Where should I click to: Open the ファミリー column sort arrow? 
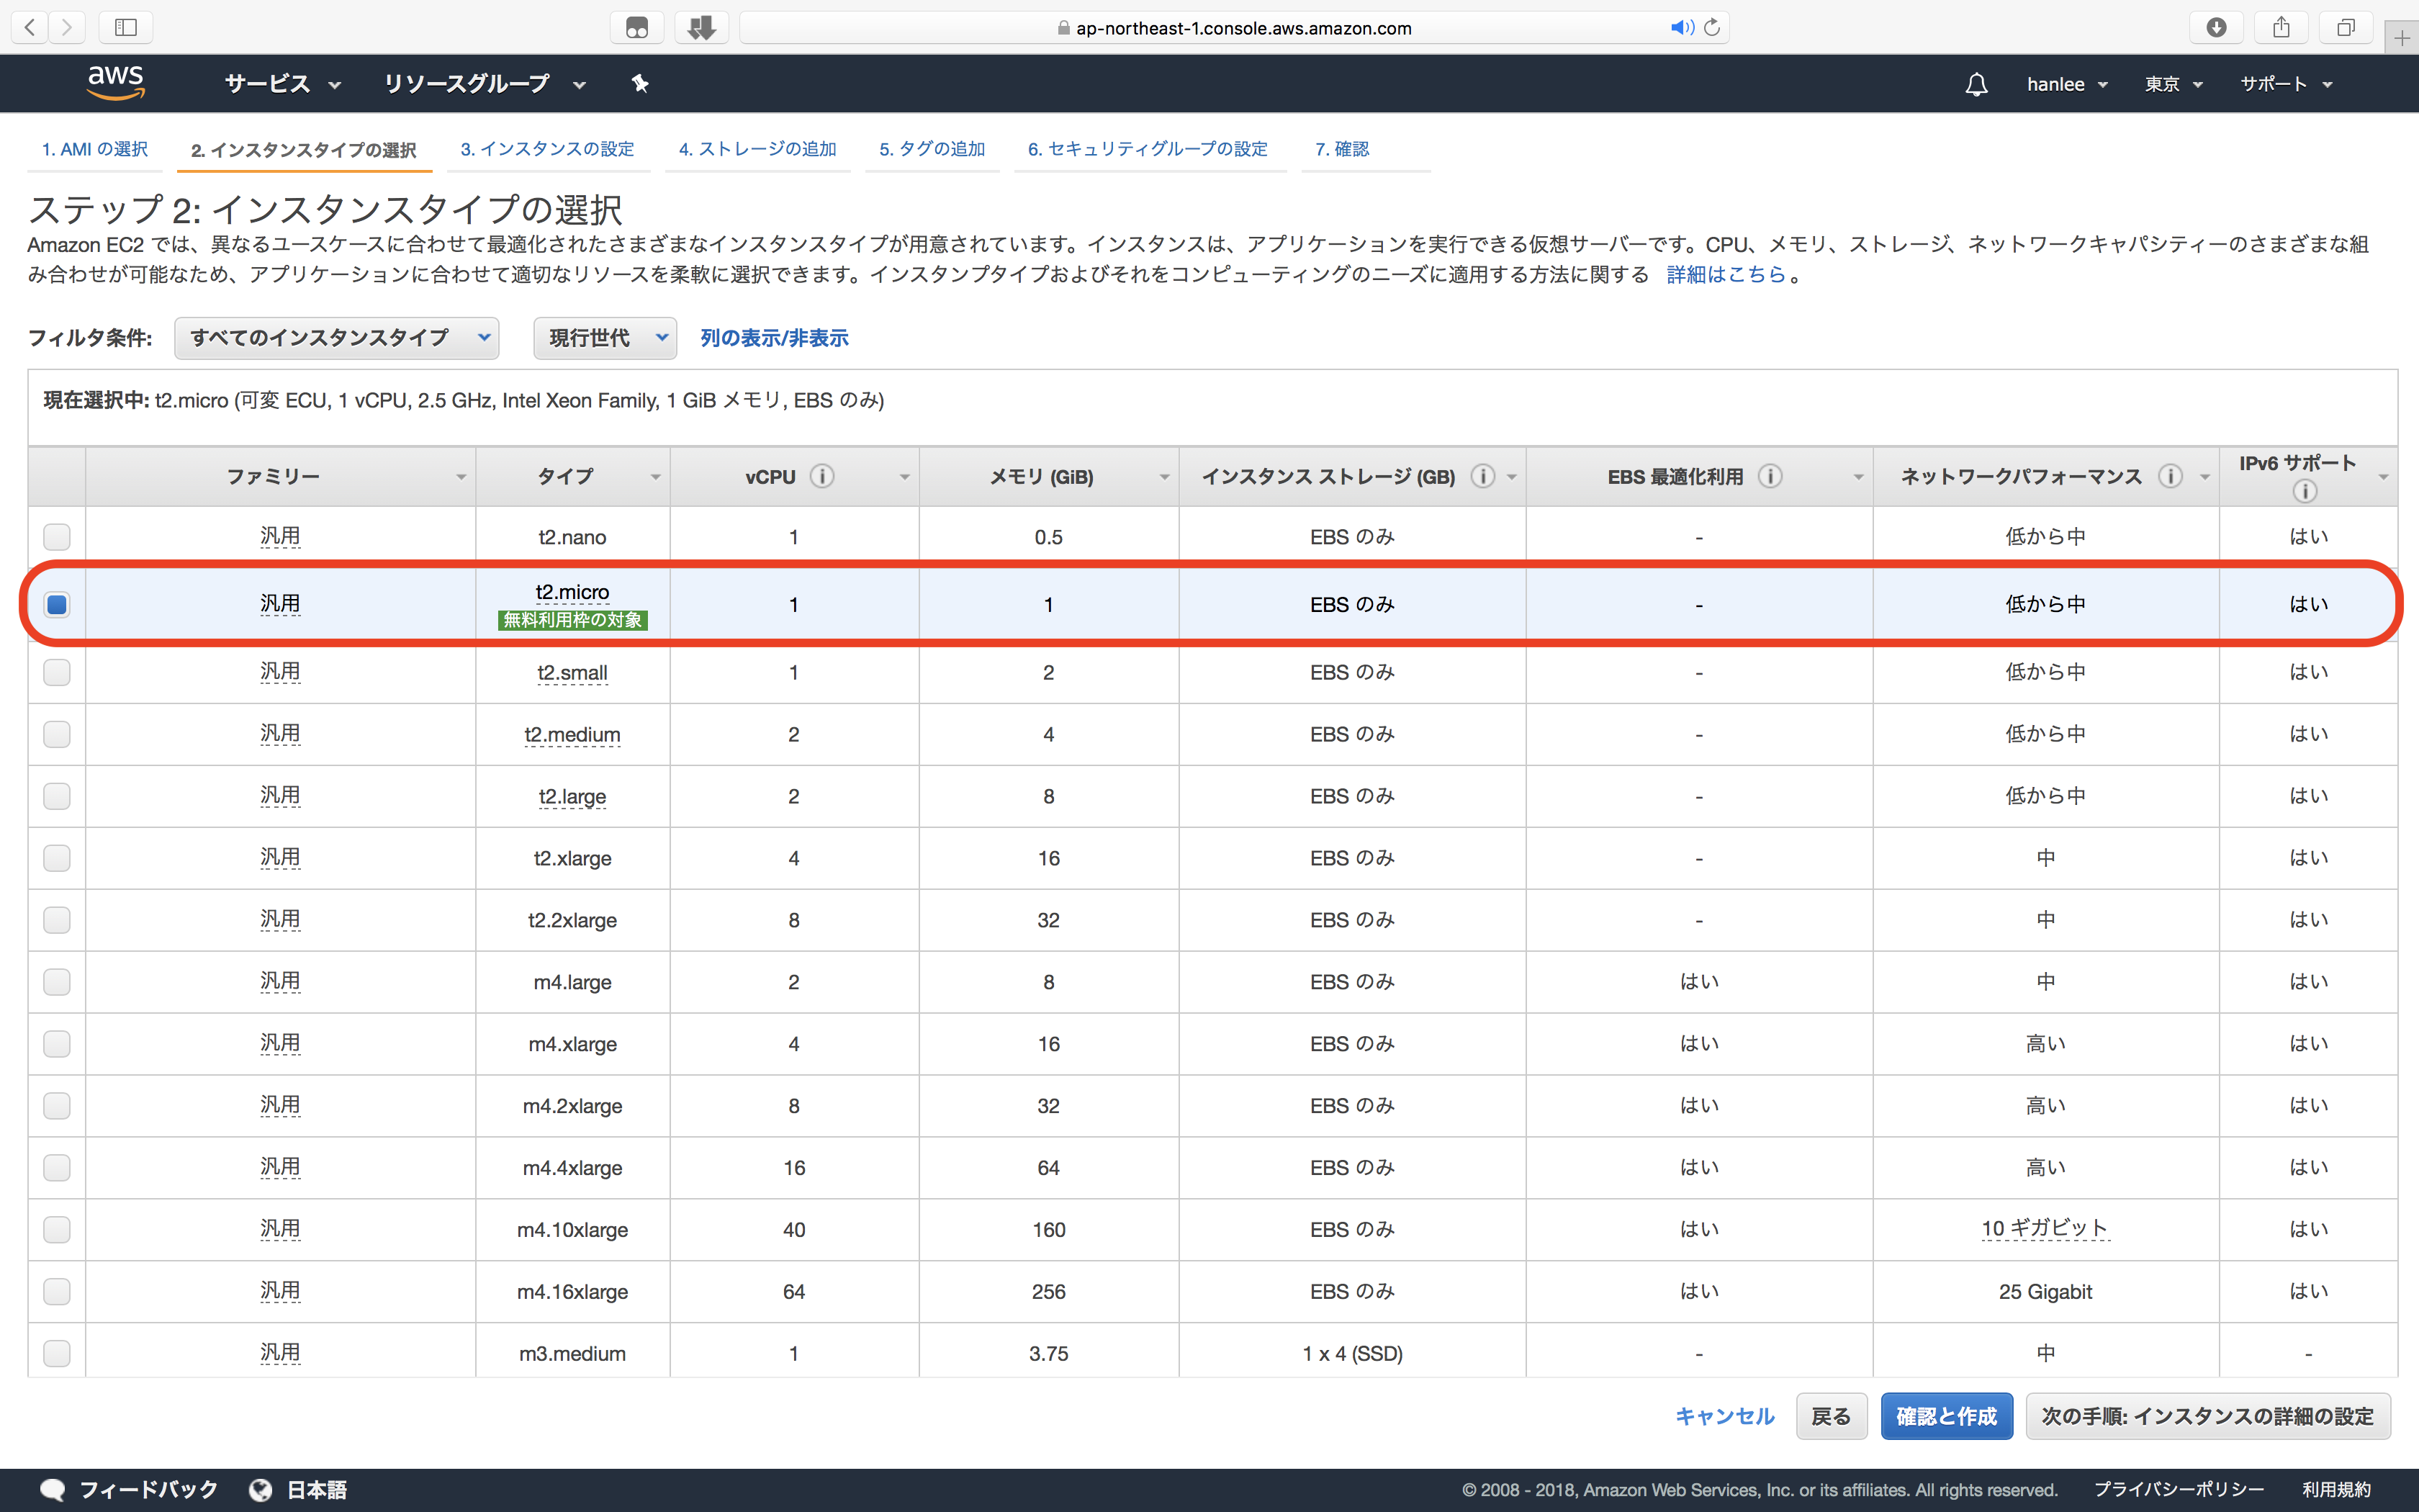tap(461, 477)
